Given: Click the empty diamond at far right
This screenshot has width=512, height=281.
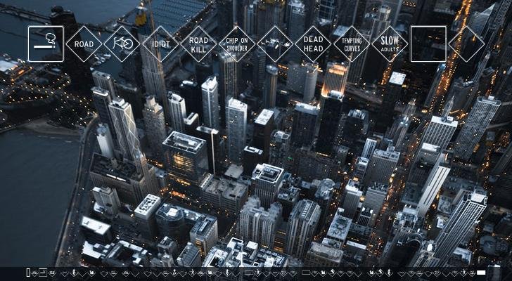Looking at the screenshot, I should coord(466,44).
